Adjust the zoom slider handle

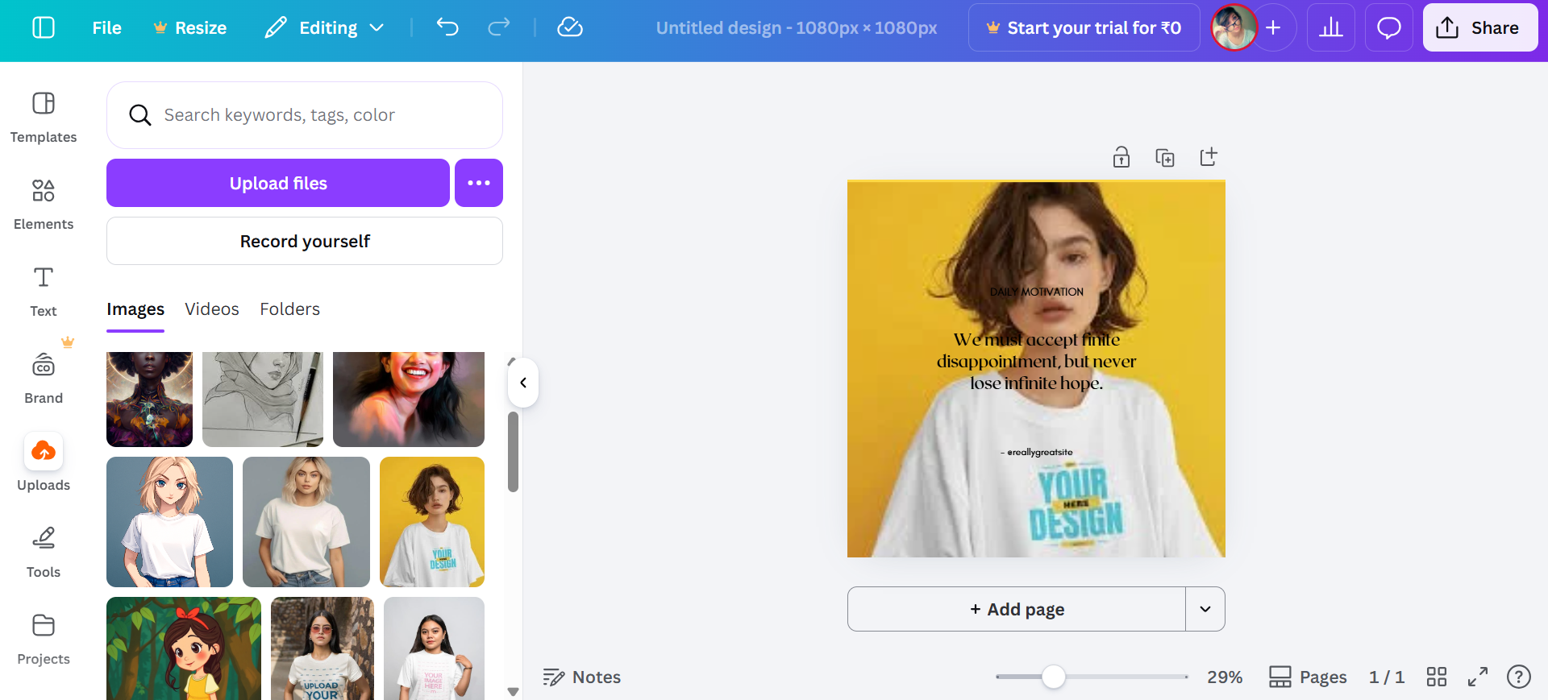coord(1053,677)
